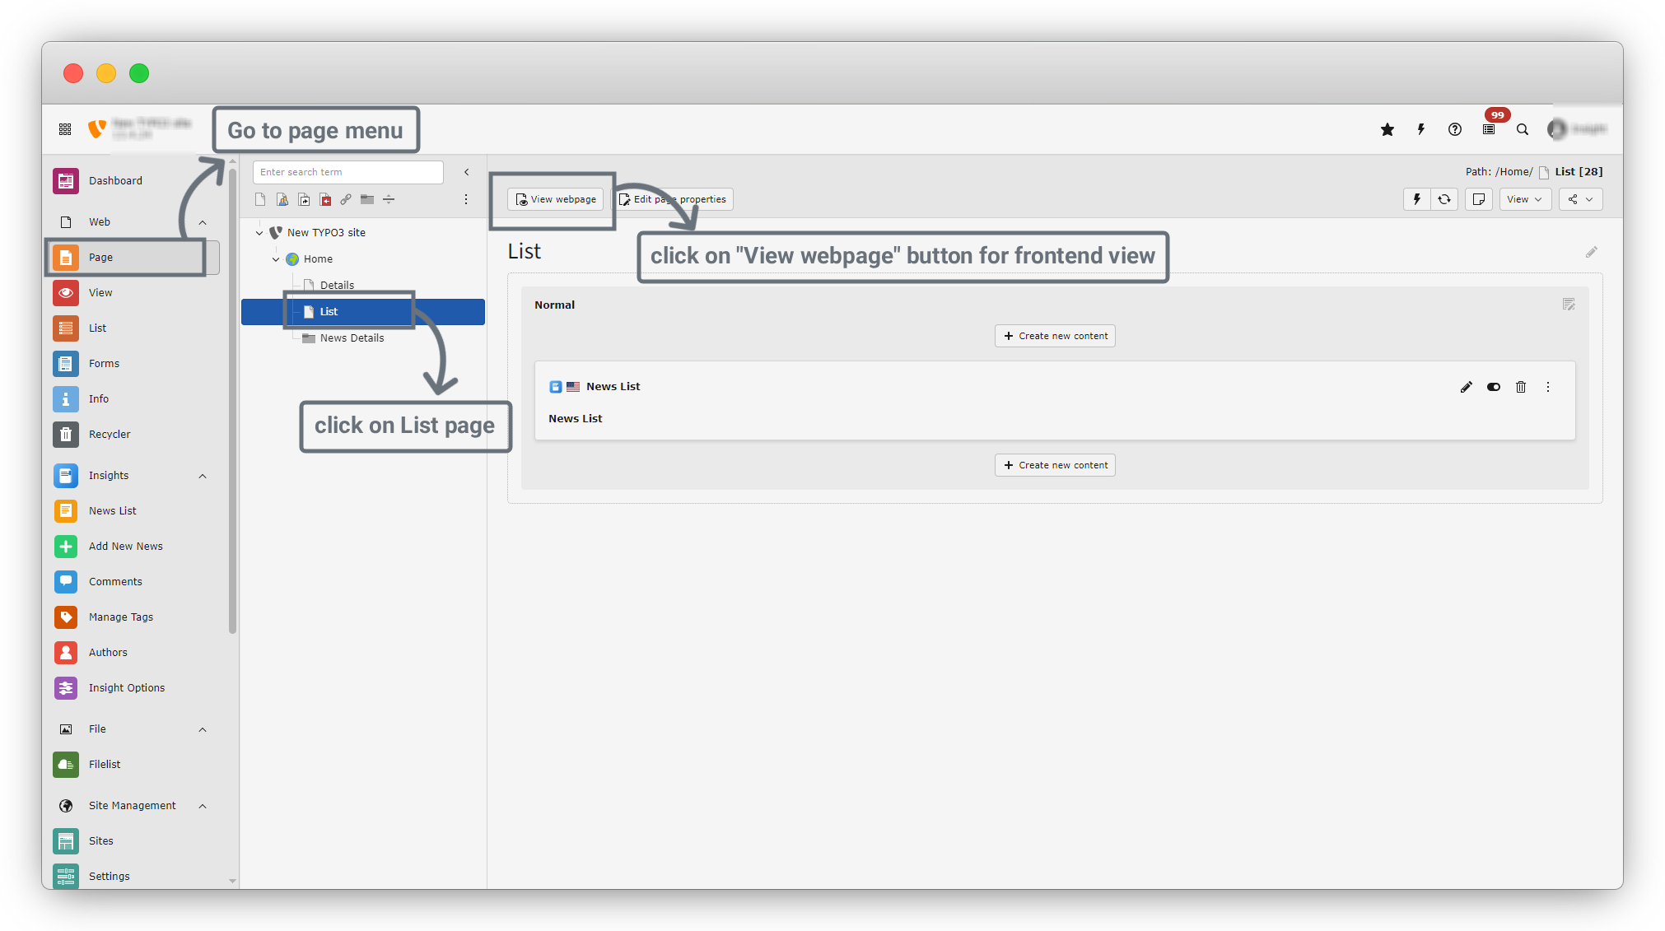Collapse the Web module group

[203, 222]
